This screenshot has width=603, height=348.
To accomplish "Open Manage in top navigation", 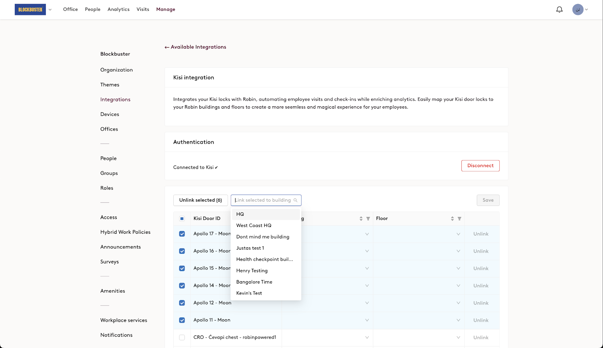I will [x=166, y=9].
